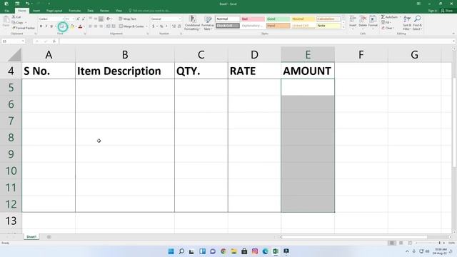Click the Undo arrow in the title bar
The image size is (457, 257).
[x=27, y=4]
